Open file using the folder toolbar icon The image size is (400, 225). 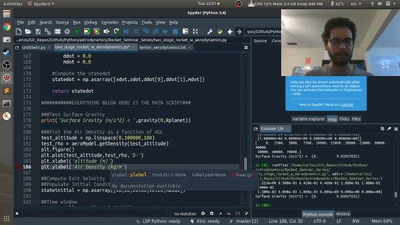[28, 32]
